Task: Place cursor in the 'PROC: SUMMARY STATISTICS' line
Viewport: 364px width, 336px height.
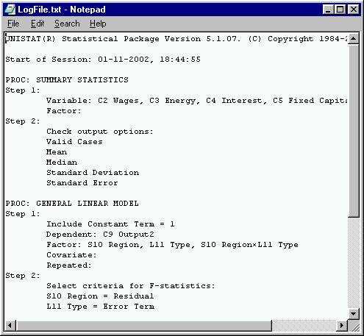Action: (67, 80)
